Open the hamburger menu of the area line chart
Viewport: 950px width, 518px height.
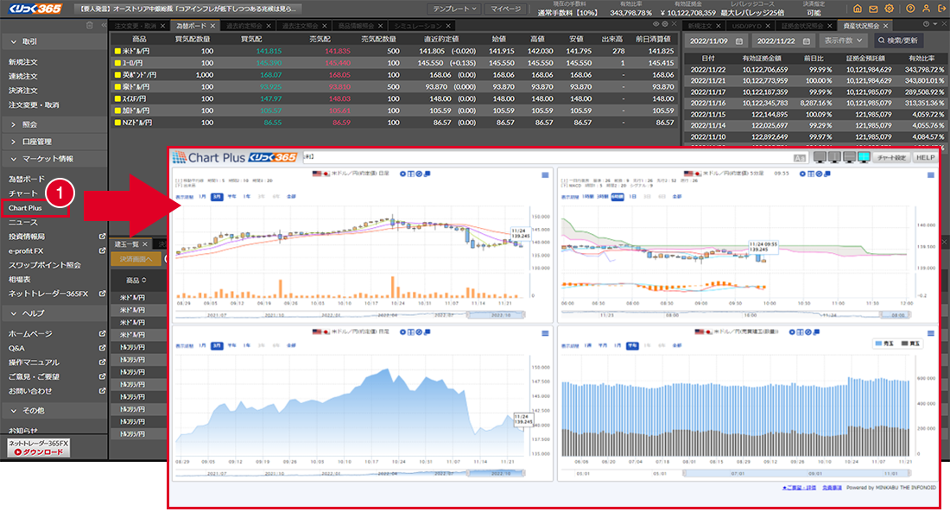coord(545,333)
